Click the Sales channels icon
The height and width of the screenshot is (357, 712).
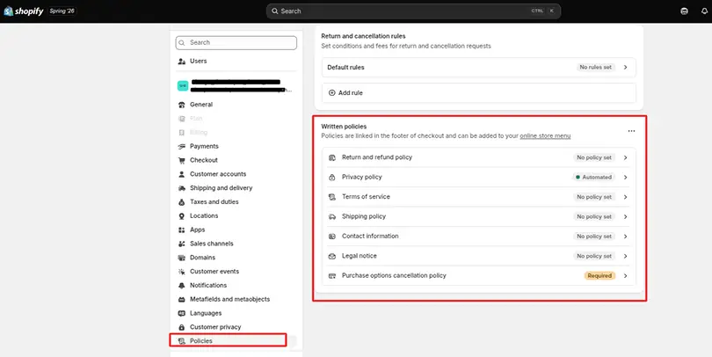click(182, 244)
